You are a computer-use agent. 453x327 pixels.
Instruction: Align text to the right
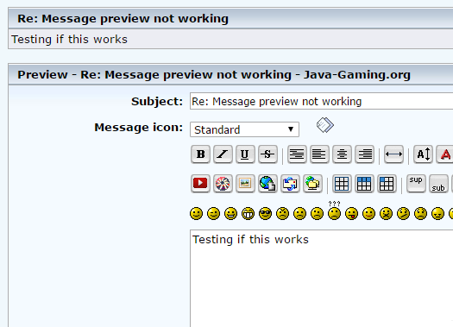(x=364, y=154)
